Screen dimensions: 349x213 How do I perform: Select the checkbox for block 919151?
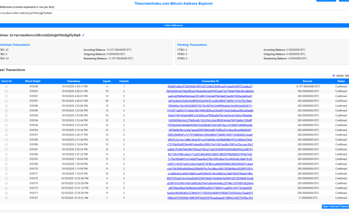click(x=6, y=198)
